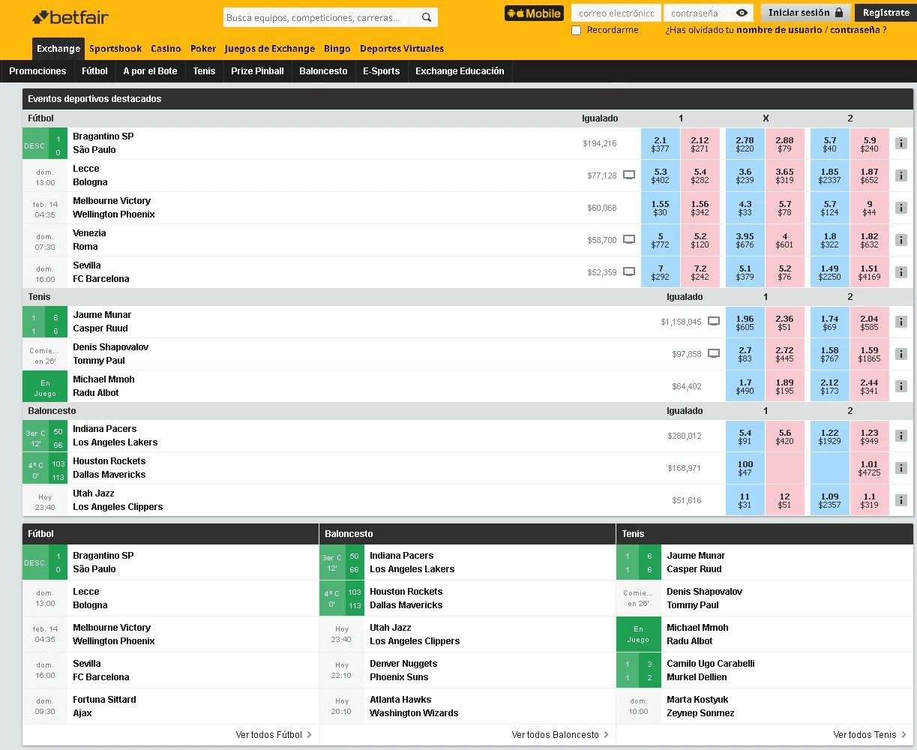Select back odds 3.6 draw for Lecce match
The height and width of the screenshot is (750, 917).
pyautogui.click(x=745, y=176)
